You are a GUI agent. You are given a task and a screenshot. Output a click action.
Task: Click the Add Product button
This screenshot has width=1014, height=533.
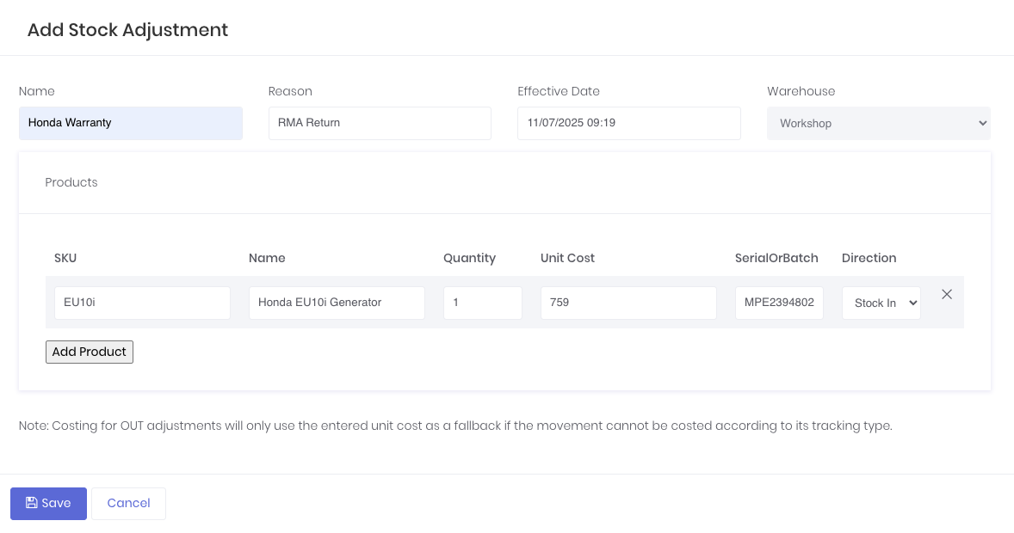pos(90,352)
